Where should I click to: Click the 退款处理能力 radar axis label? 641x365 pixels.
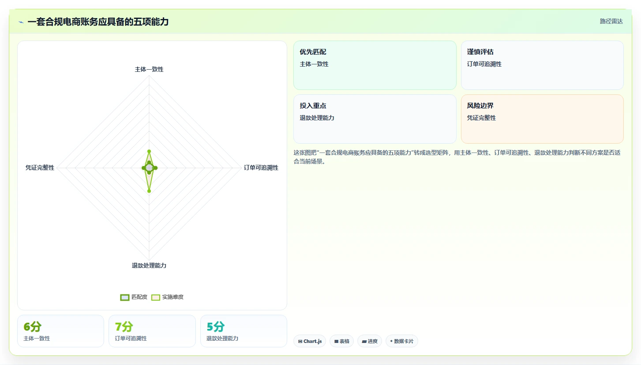coord(149,265)
